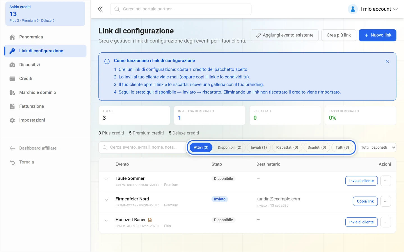Screen dimensions: 404x252
Task: Collapse sidebar with double chevron icon
Action: point(100,9)
